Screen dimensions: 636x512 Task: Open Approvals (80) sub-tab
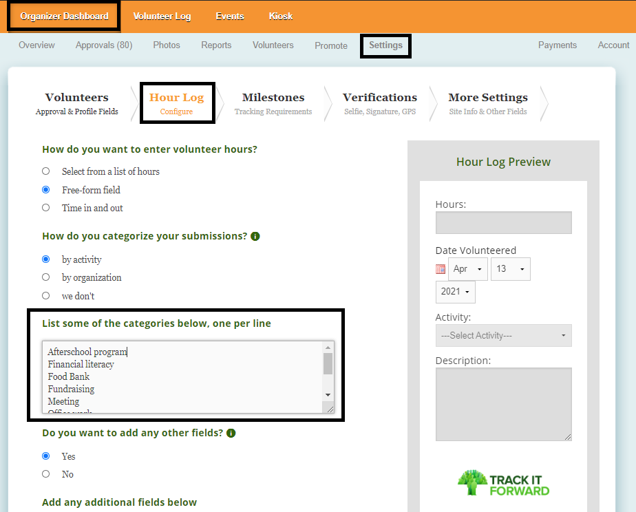pyautogui.click(x=104, y=45)
